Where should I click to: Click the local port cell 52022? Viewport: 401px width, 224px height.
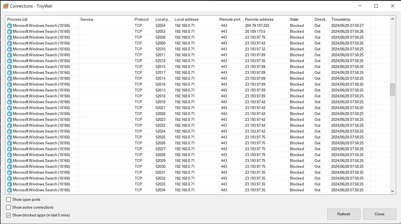[x=160, y=125]
